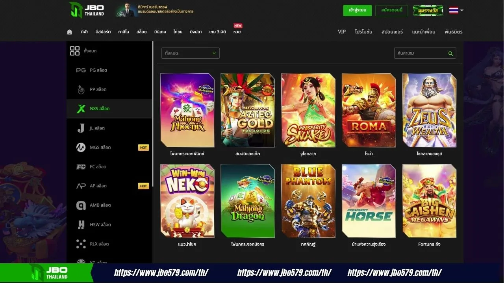The image size is (504, 283).
Task: Click the JL slot provider icon
Action: click(81, 128)
